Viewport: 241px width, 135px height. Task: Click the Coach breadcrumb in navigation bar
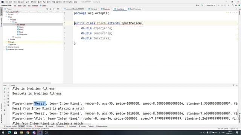pos(43,5)
